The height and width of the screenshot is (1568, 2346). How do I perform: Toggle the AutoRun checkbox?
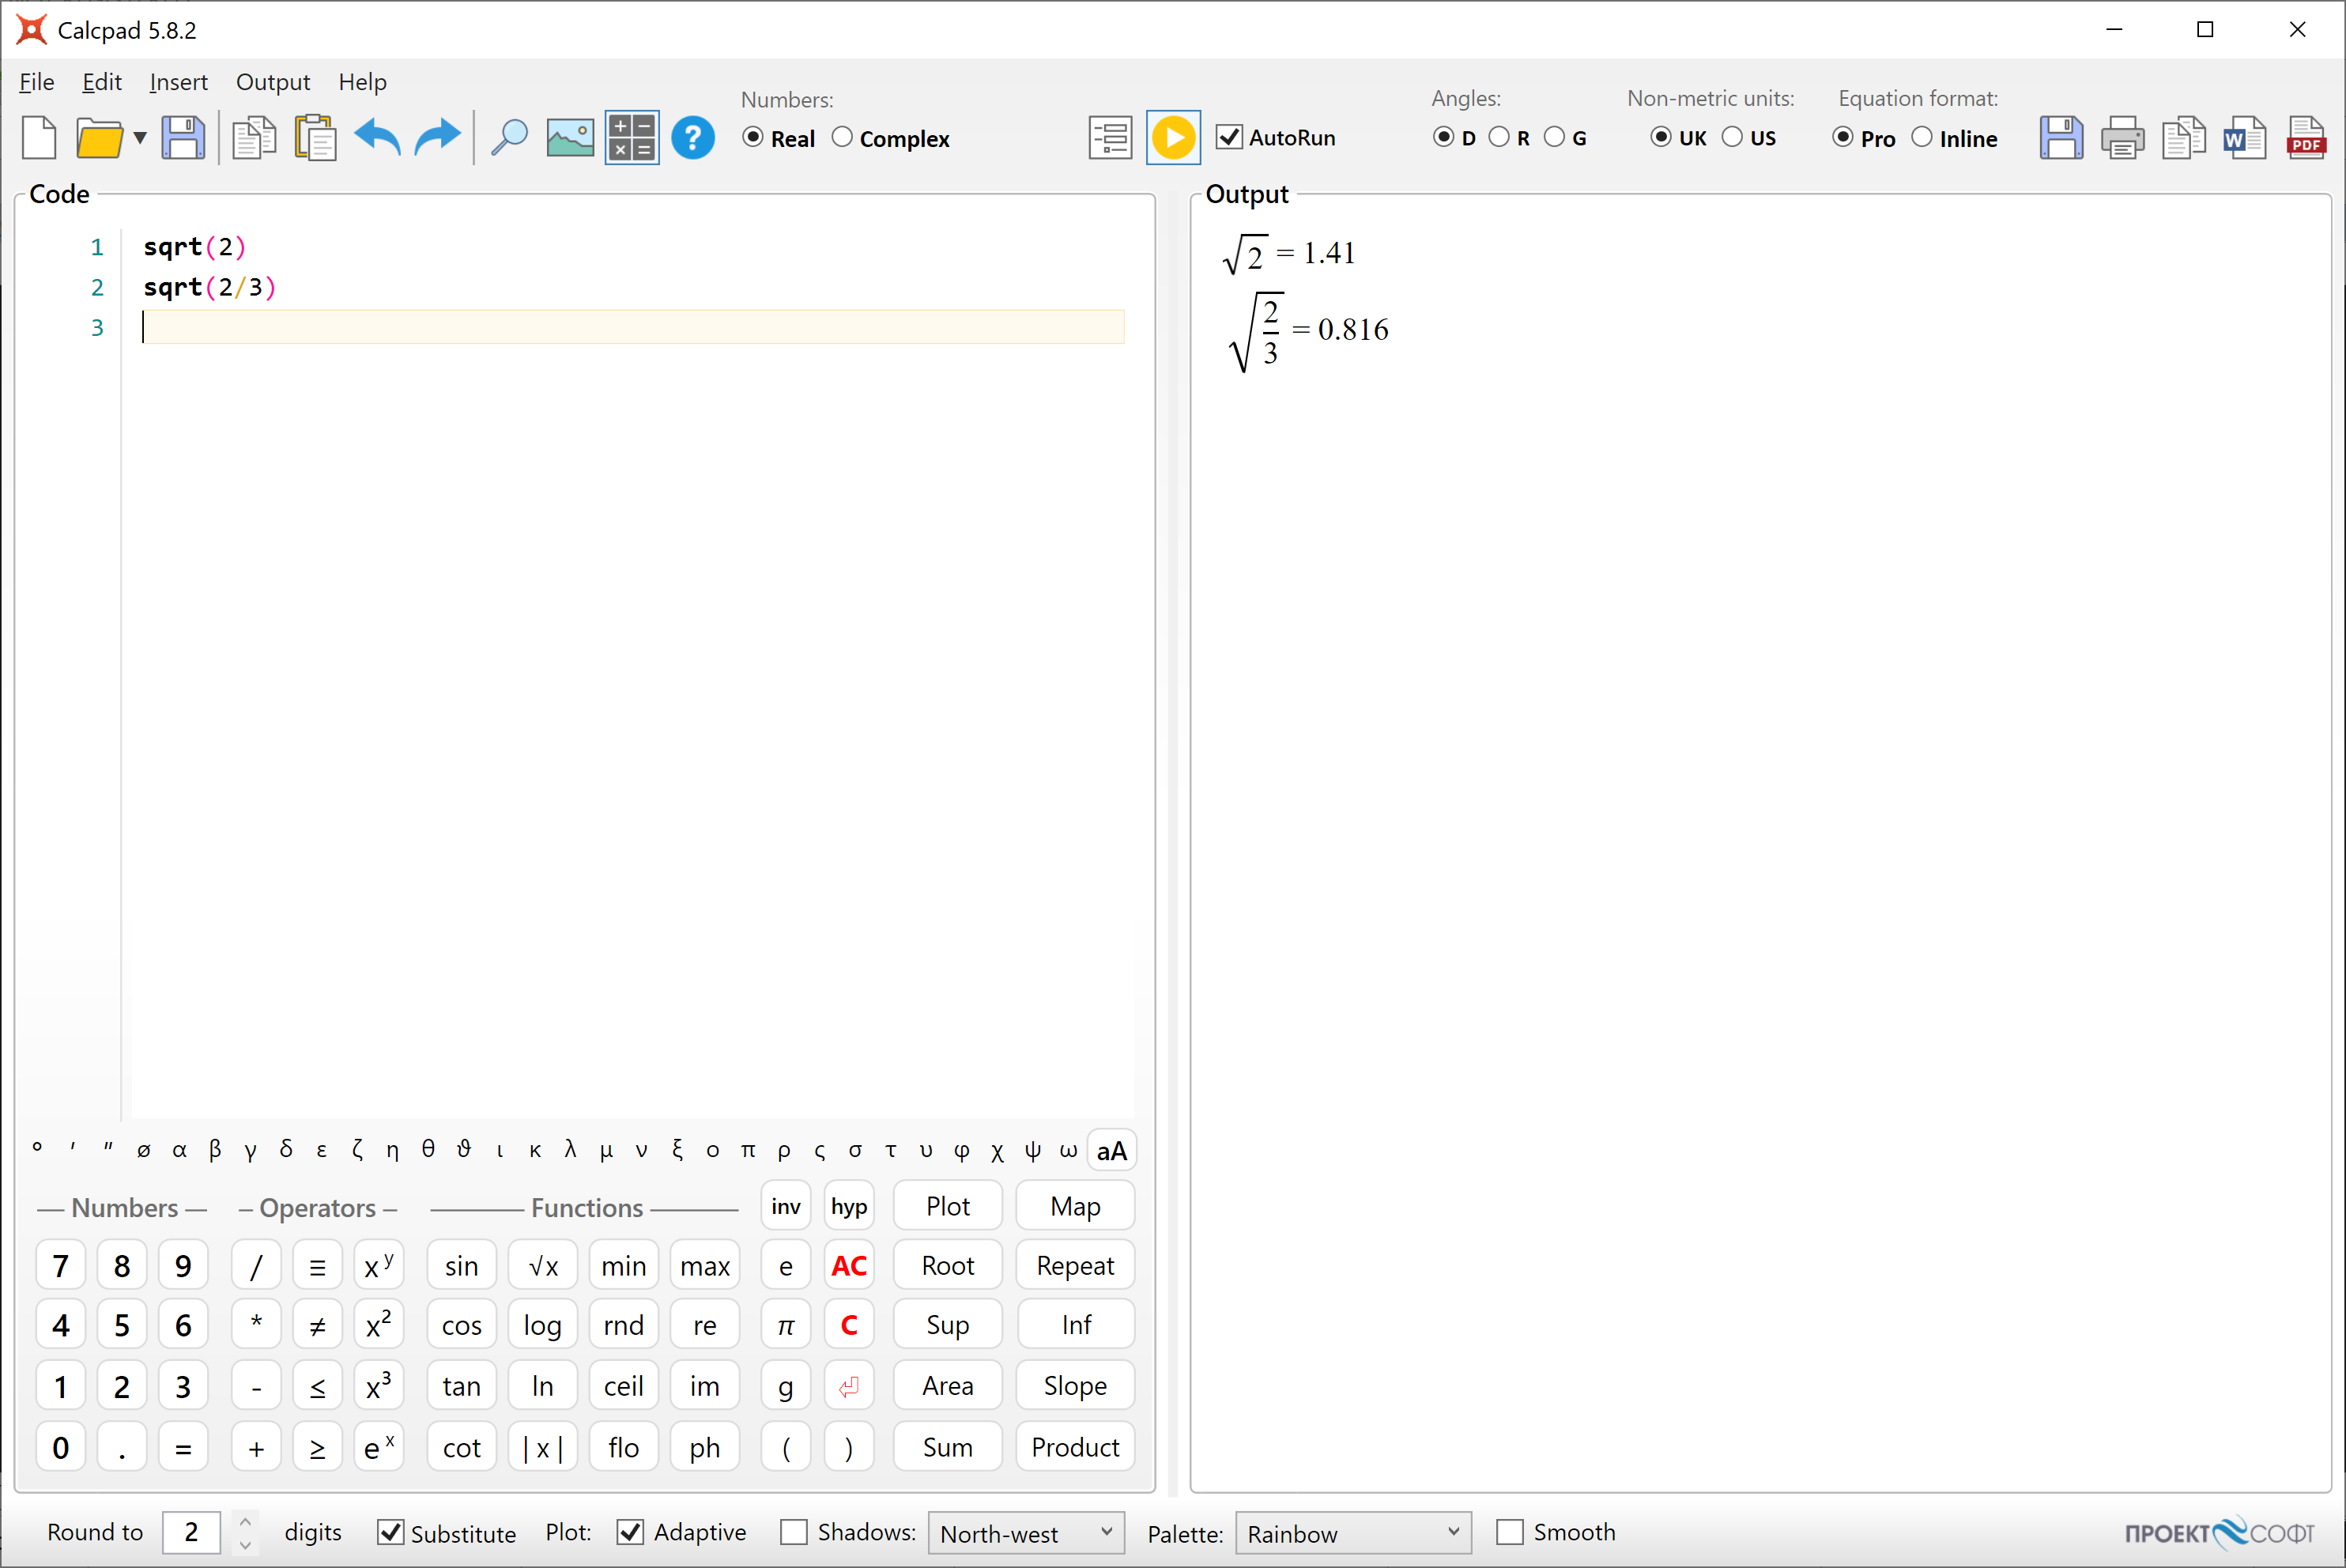pyautogui.click(x=1276, y=138)
